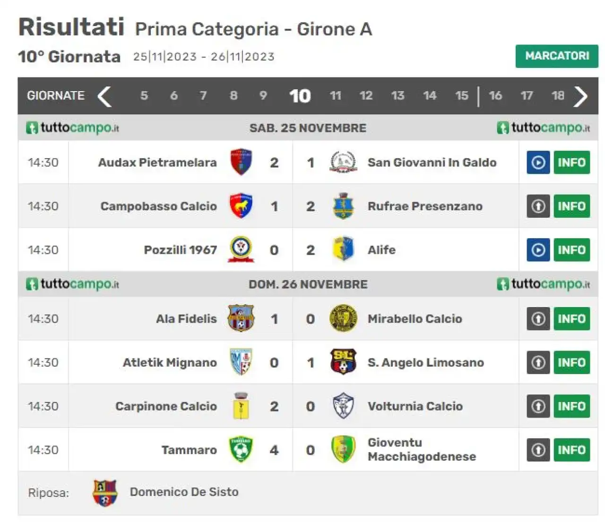Screen dimensions: 605x522
Task: Open INFO for Atletik Mignano match
Action: 571,362
